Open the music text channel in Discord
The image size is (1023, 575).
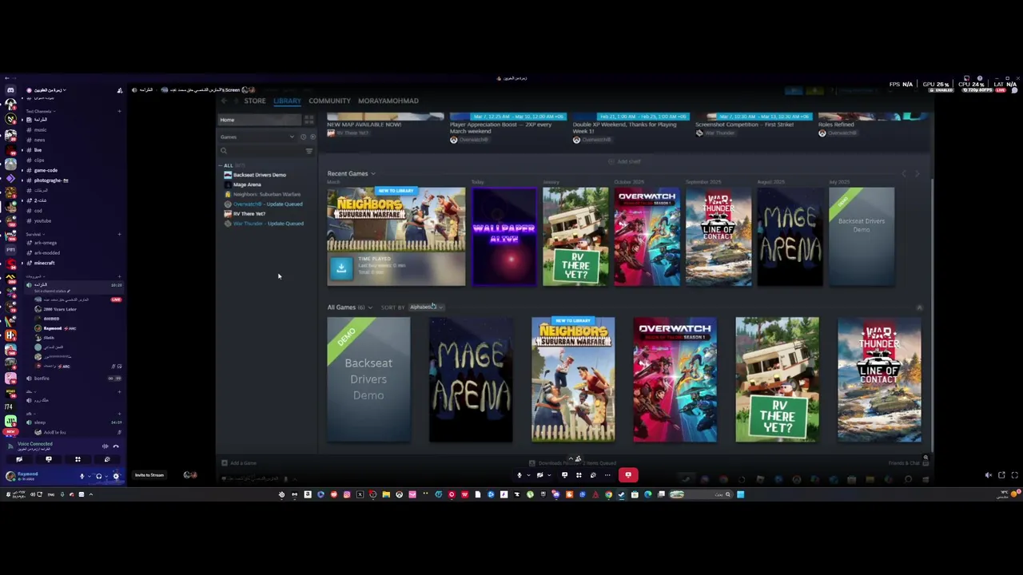coord(40,129)
